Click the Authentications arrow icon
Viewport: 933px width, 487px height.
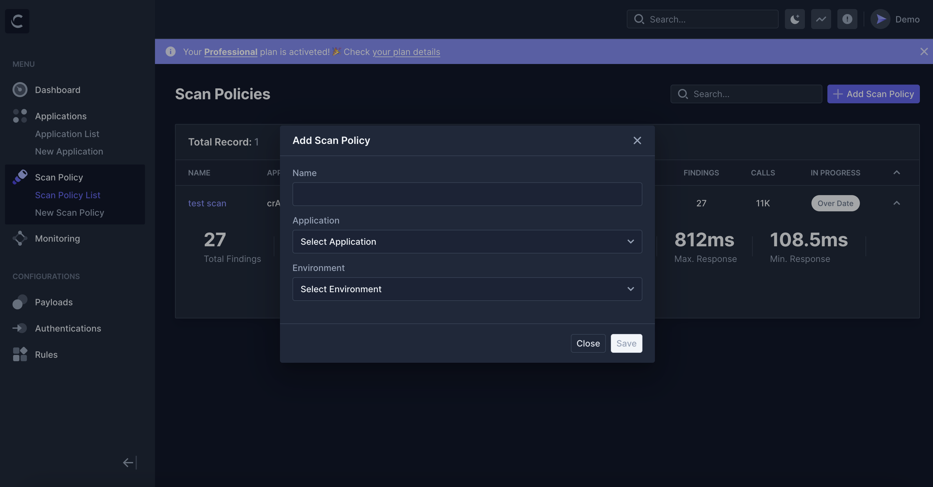pos(20,328)
